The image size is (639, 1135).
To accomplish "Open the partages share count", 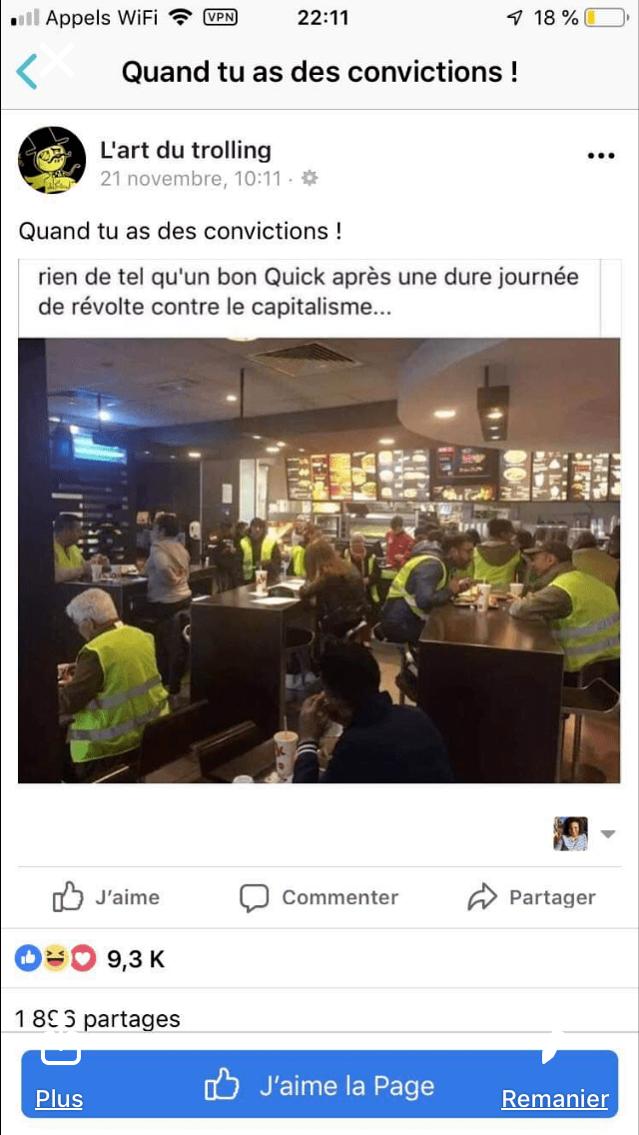I will tap(98, 1019).
